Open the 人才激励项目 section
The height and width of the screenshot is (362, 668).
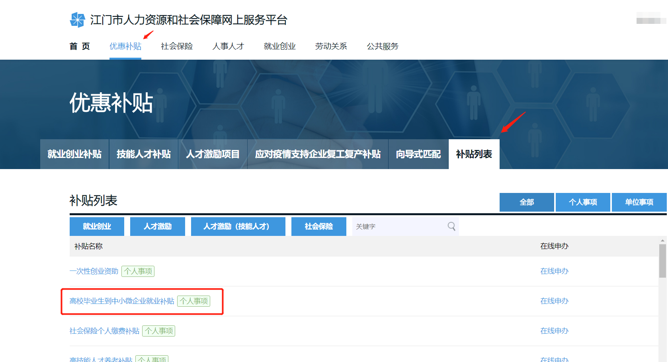point(212,154)
